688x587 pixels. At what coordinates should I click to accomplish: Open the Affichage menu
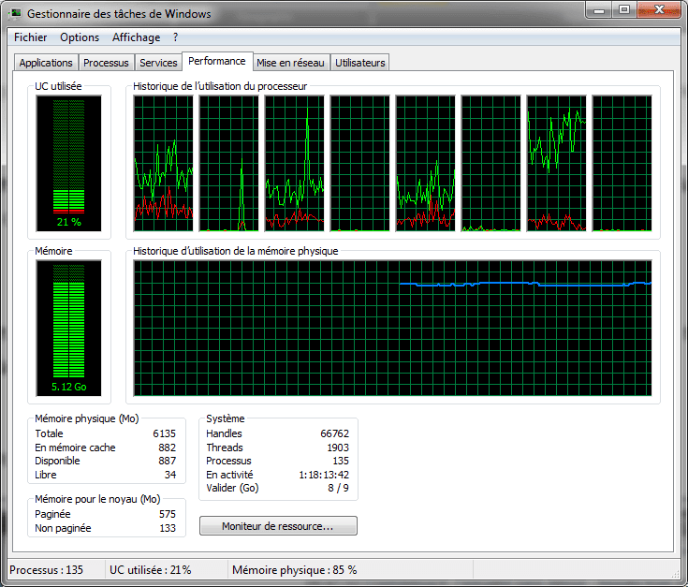pyautogui.click(x=137, y=37)
